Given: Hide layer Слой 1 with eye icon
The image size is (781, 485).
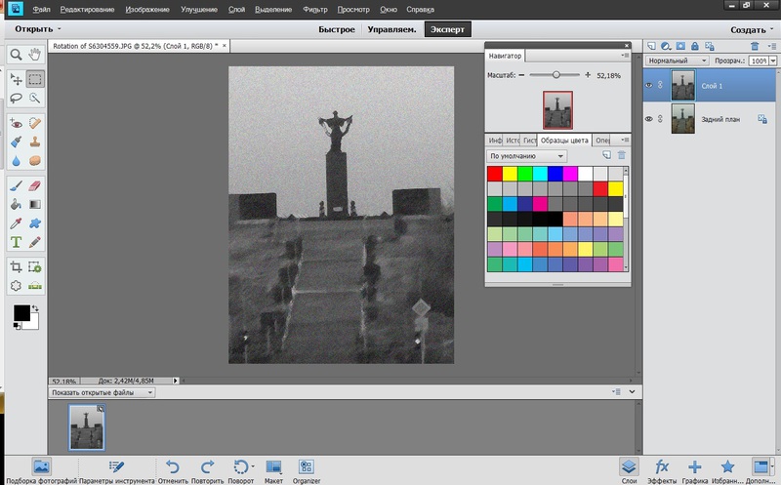Looking at the screenshot, I should 649,85.
